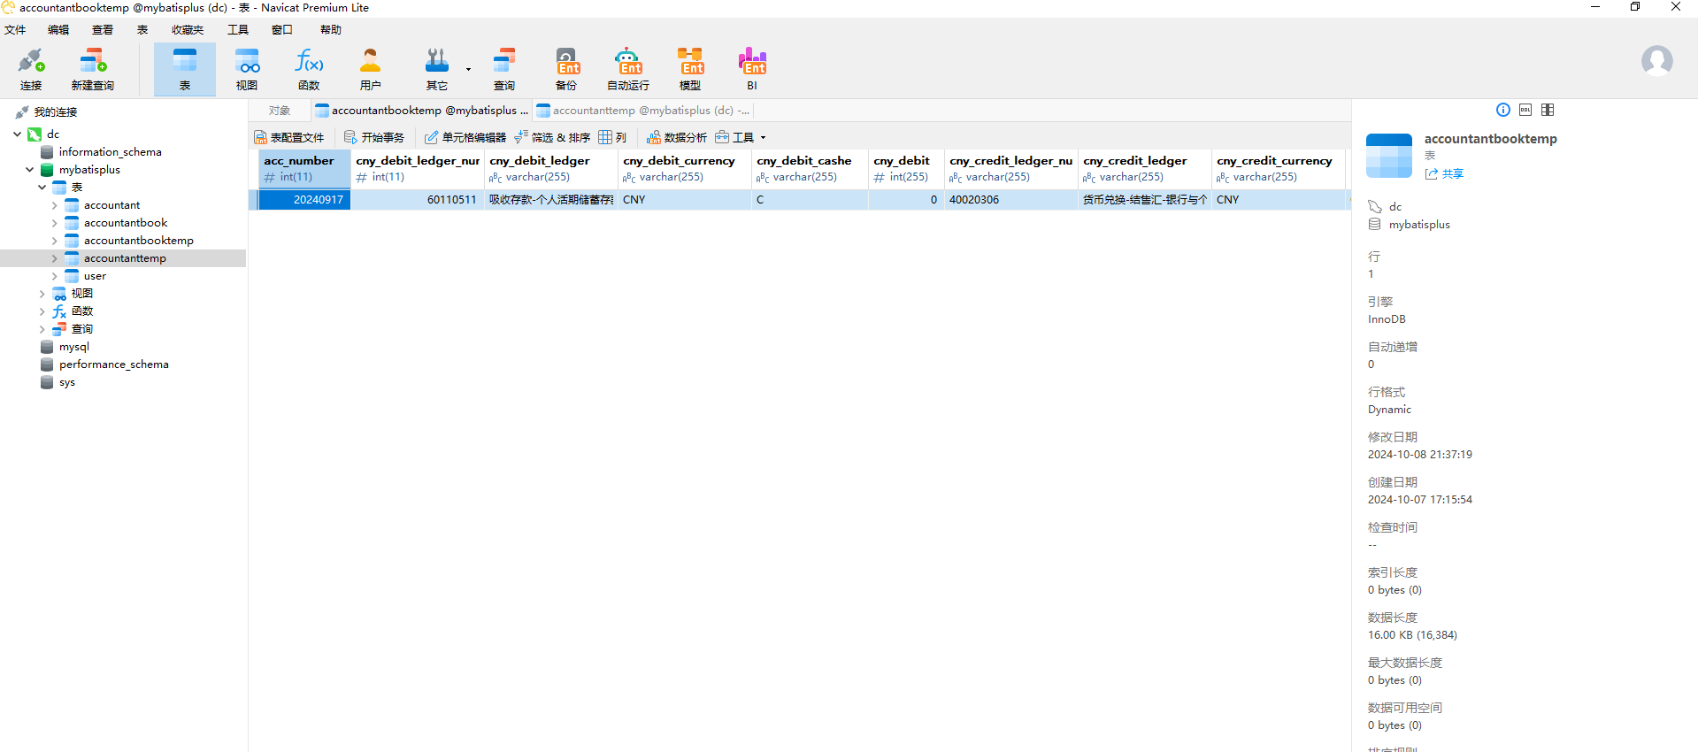Select the user table in tree
The height and width of the screenshot is (752, 1698).
pos(95,276)
